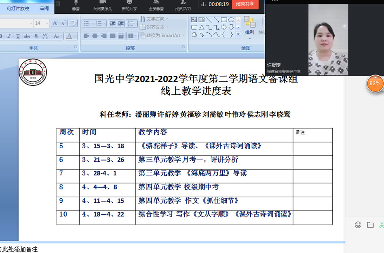Screen dimensions: 384x253
Task: Increase the list indent level
Action: [x=121, y=23]
